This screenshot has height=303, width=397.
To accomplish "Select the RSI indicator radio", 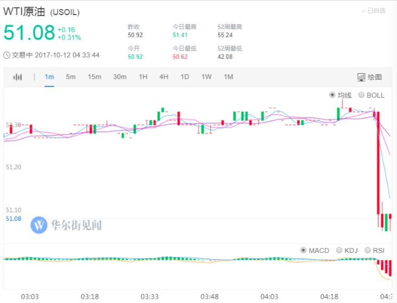I will [x=367, y=250].
